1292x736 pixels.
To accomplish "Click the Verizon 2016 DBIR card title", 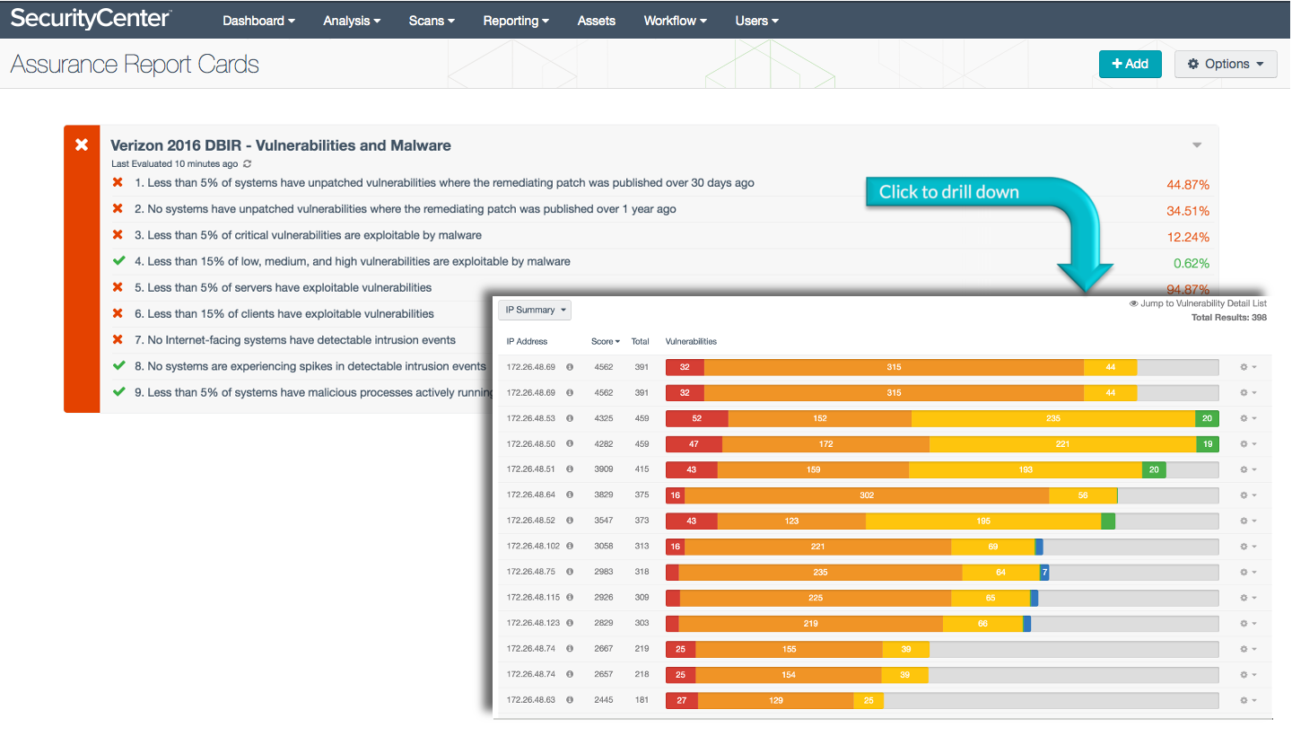I will pyautogui.click(x=281, y=145).
